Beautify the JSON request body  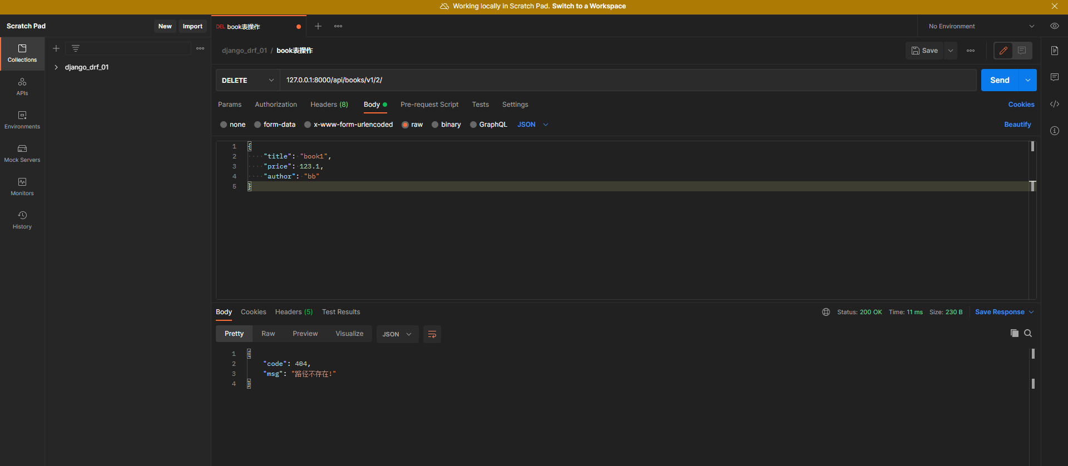pyautogui.click(x=1017, y=125)
